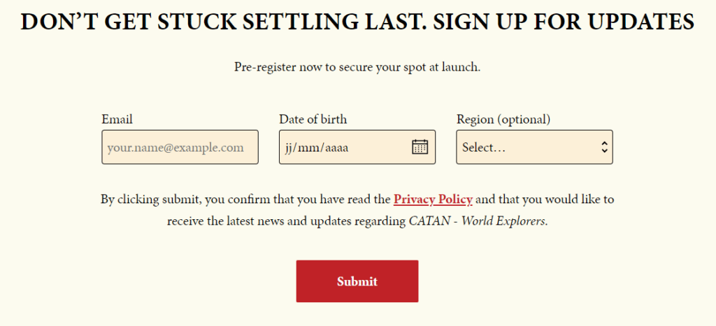Click the "Sign up for updates" heading
716x326 pixels.
point(564,22)
